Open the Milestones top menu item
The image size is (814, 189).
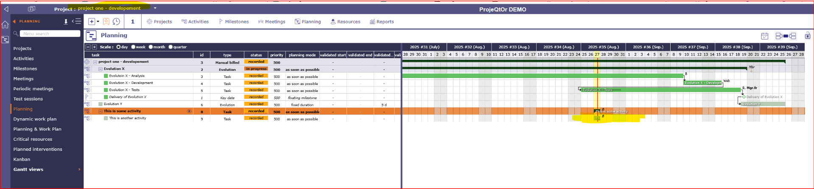[x=234, y=22]
